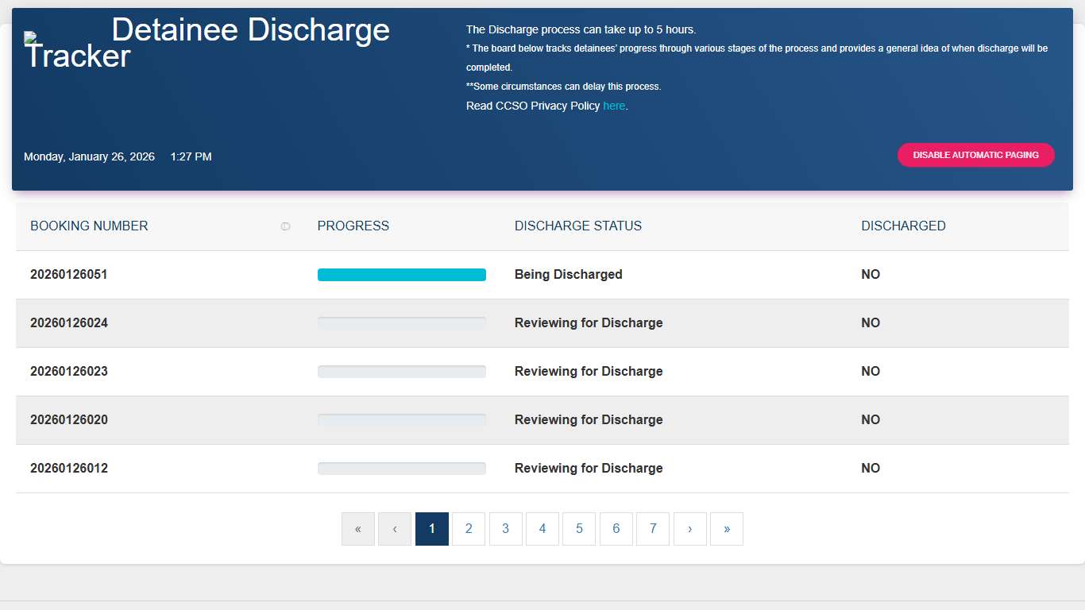The image size is (1085, 610).
Task: Select booking number 20260126012 row
Action: click(69, 468)
